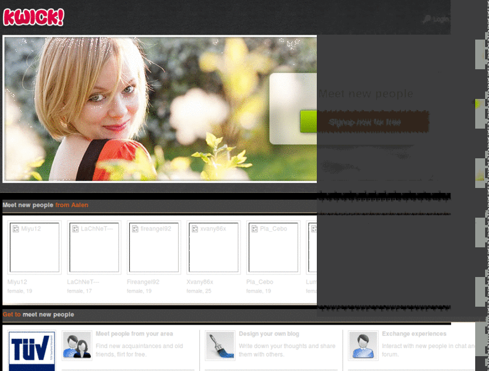The height and width of the screenshot is (371, 495).
Task: Click the KWICK! logo
Action: (33, 17)
